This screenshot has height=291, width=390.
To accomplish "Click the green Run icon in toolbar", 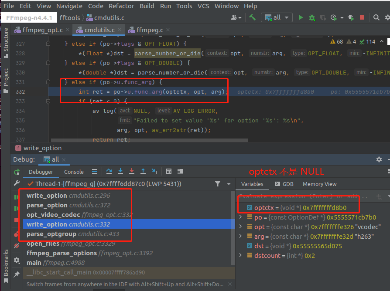I will coord(301,17).
